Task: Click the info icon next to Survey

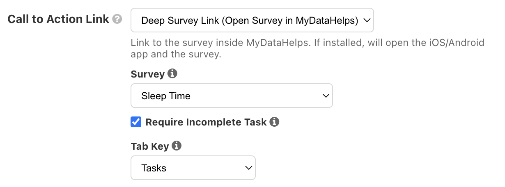Action: tap(173, 74)
